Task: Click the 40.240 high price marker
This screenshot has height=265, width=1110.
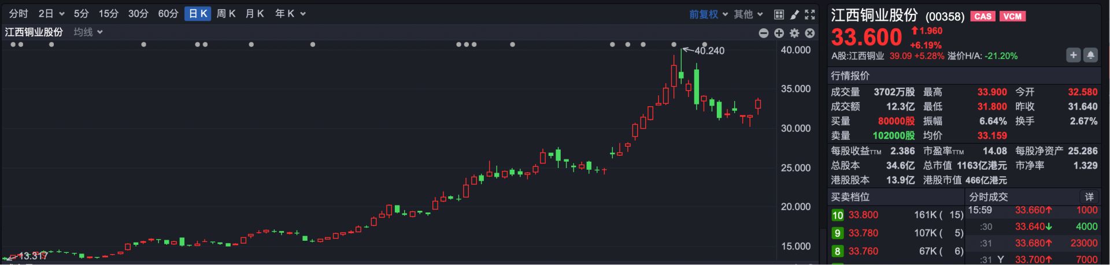Action: click(709, 51)
